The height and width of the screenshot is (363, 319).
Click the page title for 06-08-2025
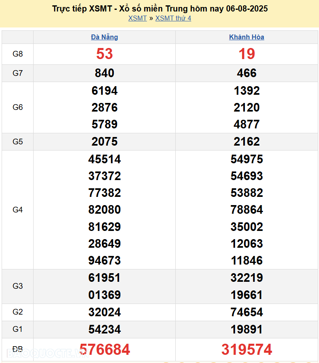pos(160,8)
